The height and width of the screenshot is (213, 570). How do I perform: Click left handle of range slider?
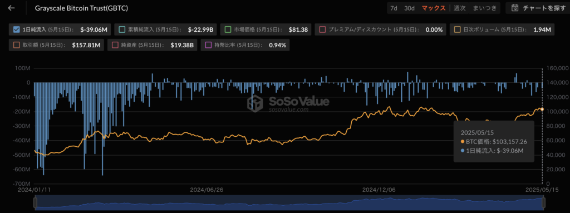35,202
